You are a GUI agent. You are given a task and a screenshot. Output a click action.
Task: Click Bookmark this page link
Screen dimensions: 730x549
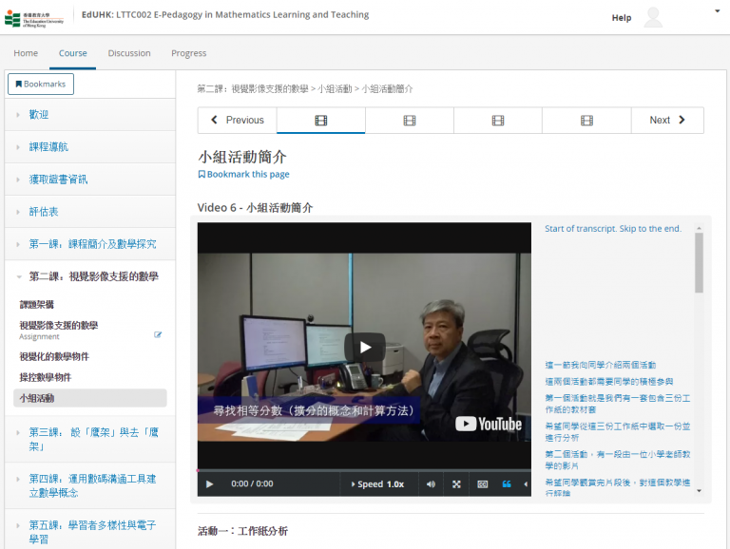[243, 174]
